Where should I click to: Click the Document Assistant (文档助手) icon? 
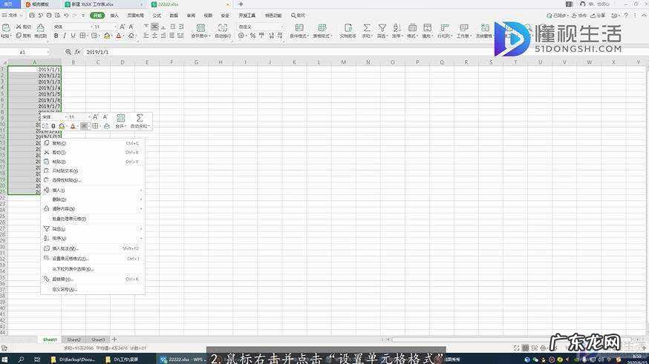point(348,27)
